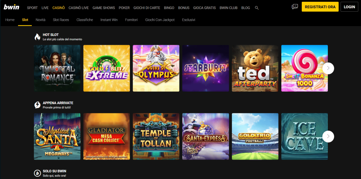Select the Casinò menu item
The height and width of the screenshot is (179, 361).
click(59, 8)
